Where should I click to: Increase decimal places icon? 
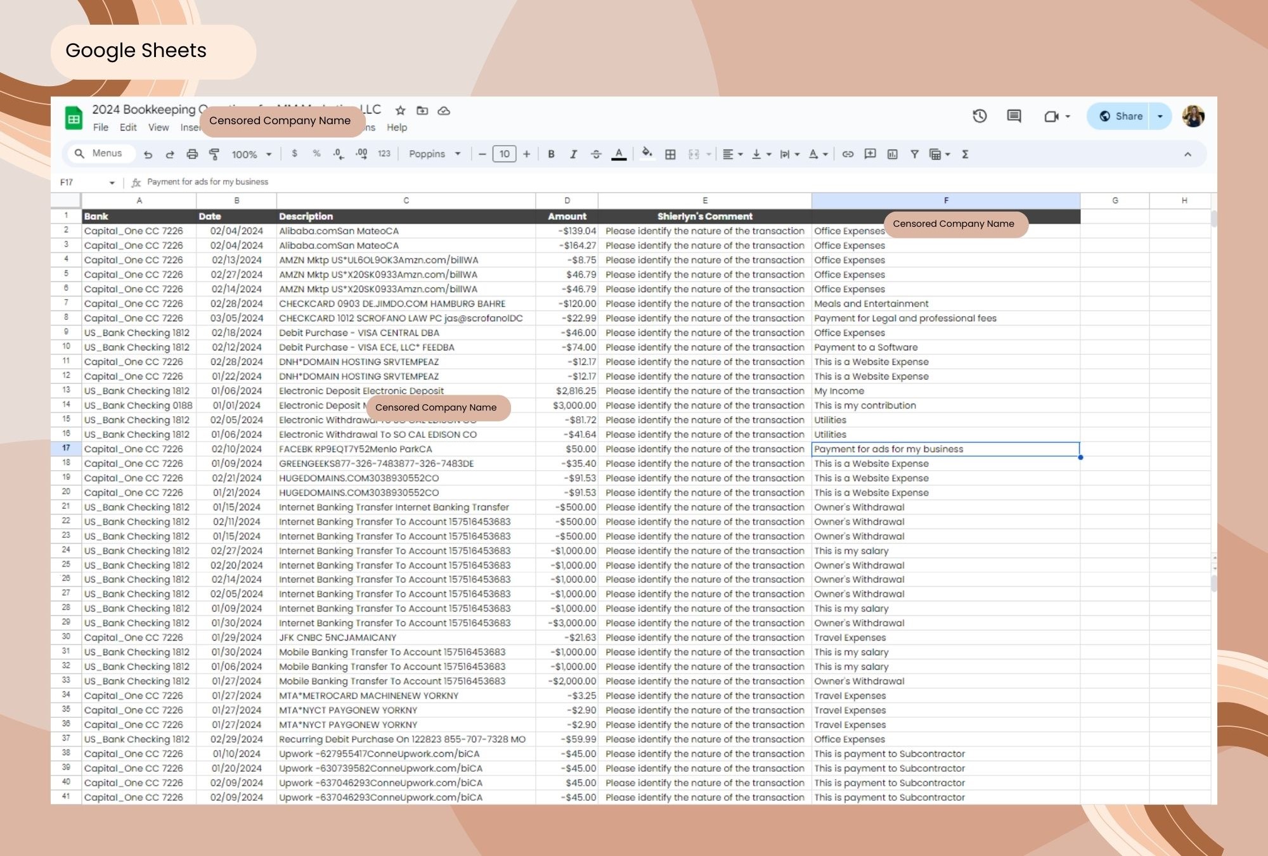[x=361, y=154]
